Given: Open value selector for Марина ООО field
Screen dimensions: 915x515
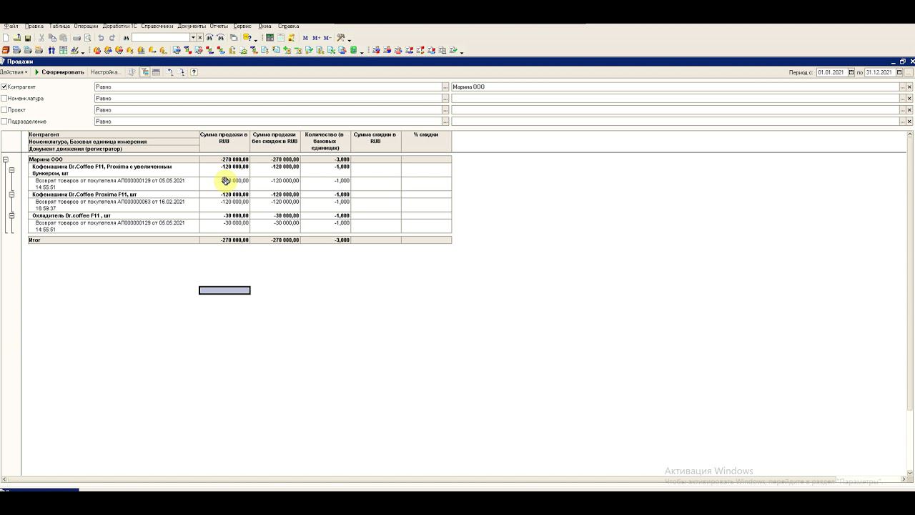Looking at the screenshot, I should point(902,87).
